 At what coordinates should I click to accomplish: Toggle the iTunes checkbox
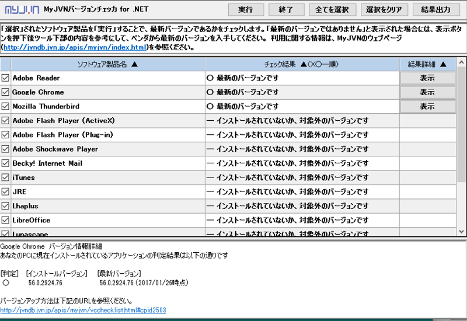point(5,177)
